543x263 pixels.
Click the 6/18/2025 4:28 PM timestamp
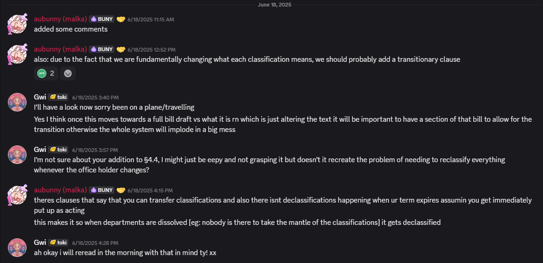click(95, 243)
